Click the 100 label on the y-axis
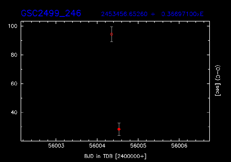This screenshot has height=162, width=231. click(13, 26)
